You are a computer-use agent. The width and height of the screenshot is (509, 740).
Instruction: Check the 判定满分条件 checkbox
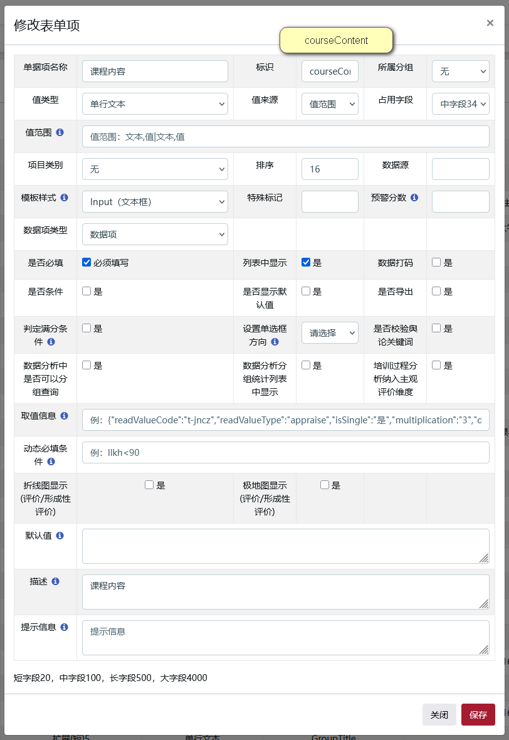[x=87, y=328]
